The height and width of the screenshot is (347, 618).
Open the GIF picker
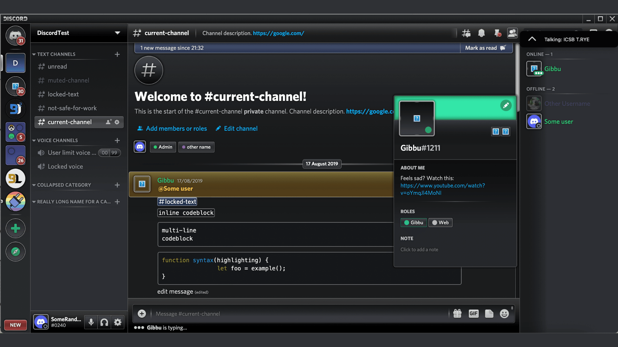pos(473,314)
